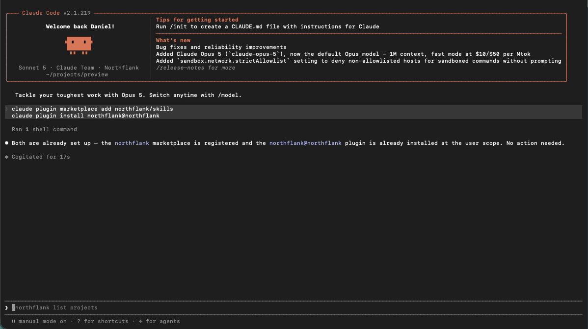Click '/release-notes for more' text
The height and width of the screenshot is (329, 588).
pyautogui.click(x=196, y=68)
